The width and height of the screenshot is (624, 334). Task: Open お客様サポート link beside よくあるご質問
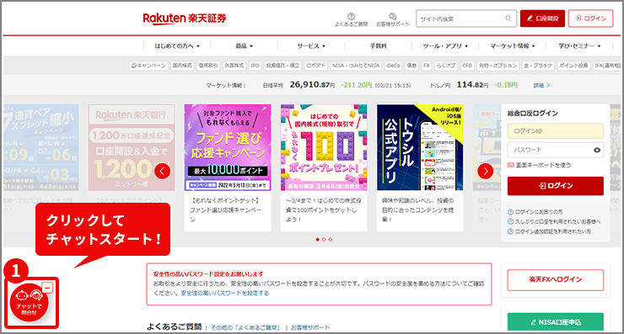point(310,327)
